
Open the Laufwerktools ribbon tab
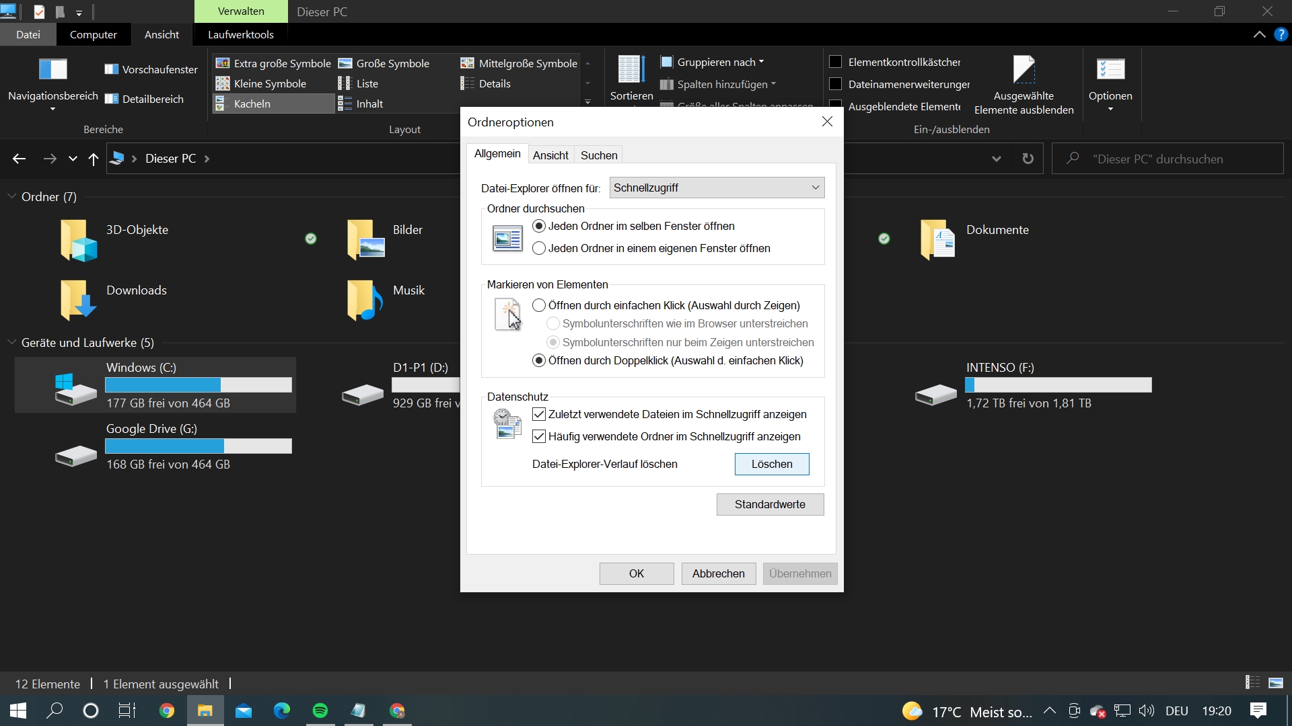pyautogui.click(x=240, y=34)
